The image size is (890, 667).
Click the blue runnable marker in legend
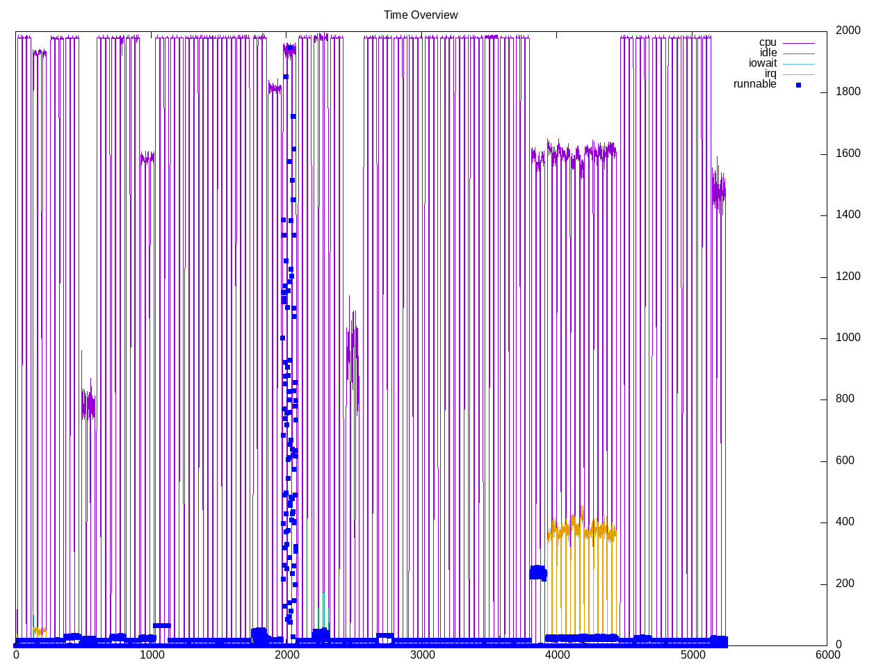click(798, 85)
